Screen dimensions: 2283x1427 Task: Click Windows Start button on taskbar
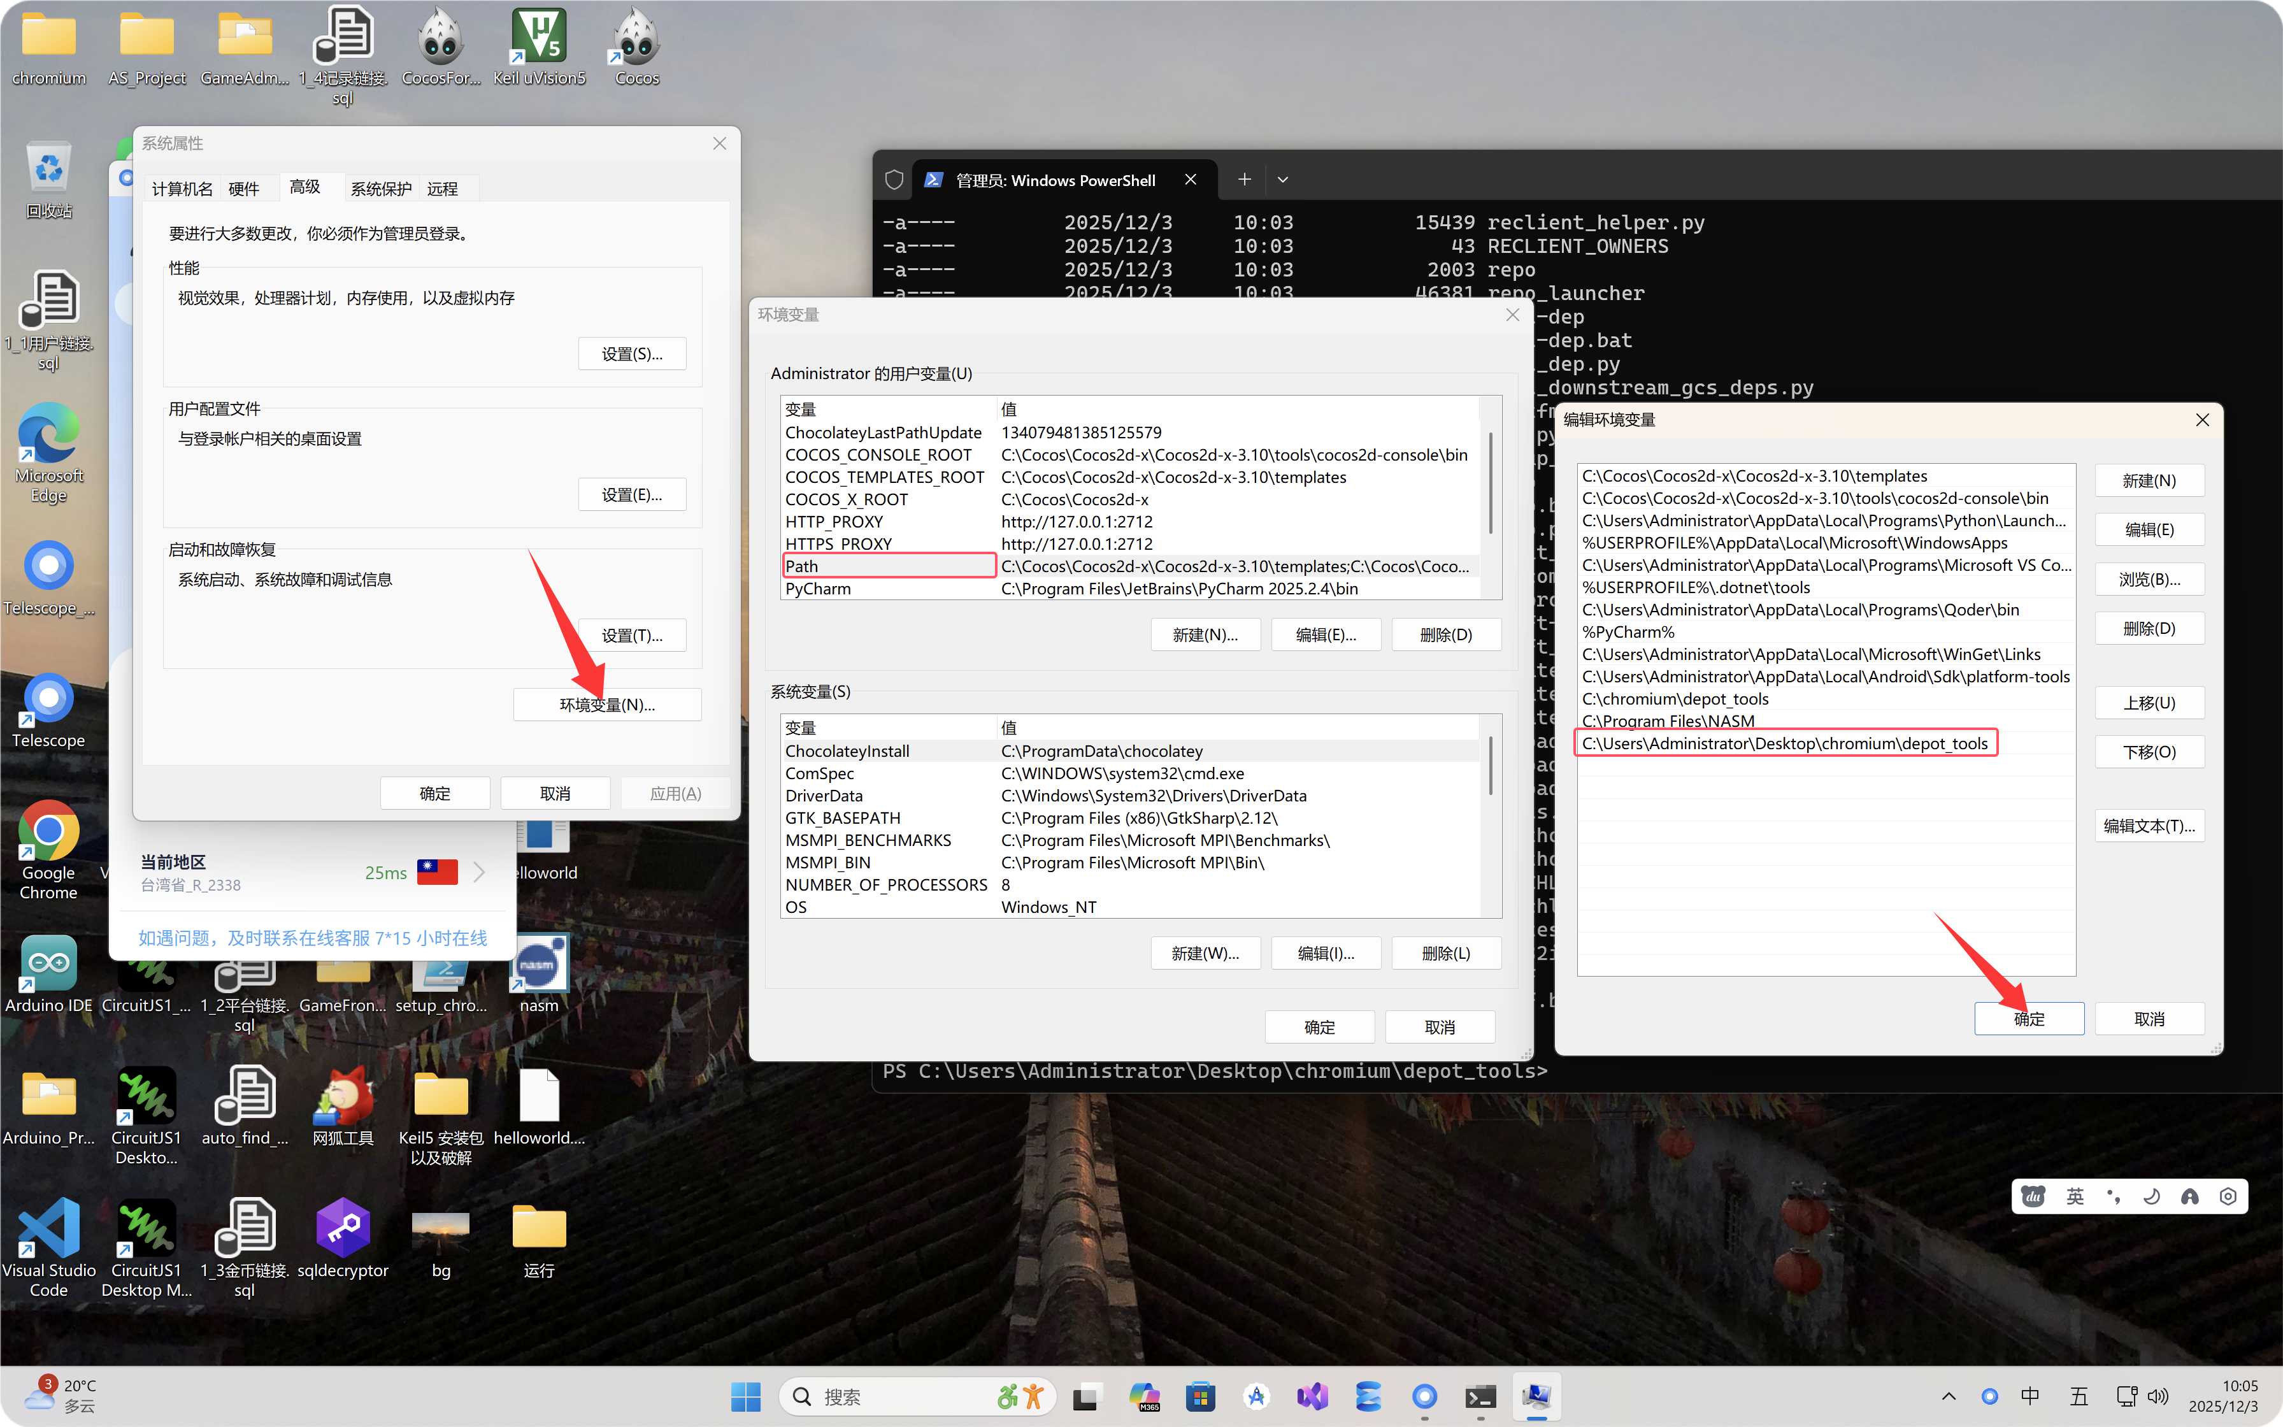pyautogui.click(x=745, y=1396)
